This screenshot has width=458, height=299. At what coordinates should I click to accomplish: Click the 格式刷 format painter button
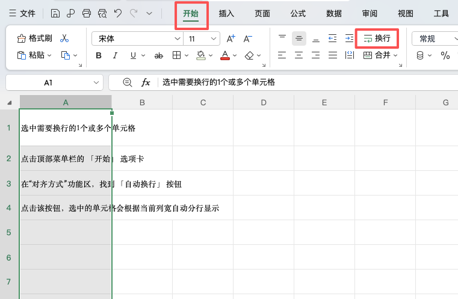click(35, 39)
